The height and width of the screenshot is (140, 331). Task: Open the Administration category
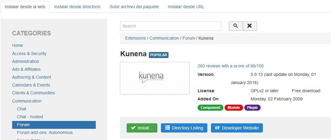tap(25, 61)
